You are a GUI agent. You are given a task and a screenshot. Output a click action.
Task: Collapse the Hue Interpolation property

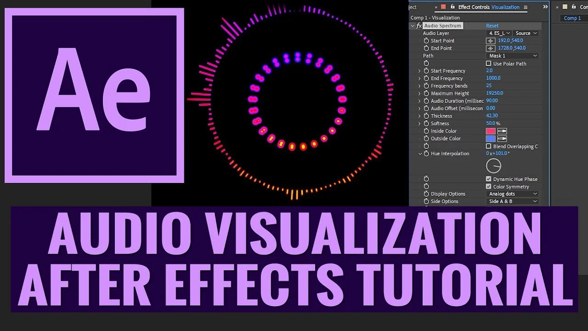[x=419, y=154]
